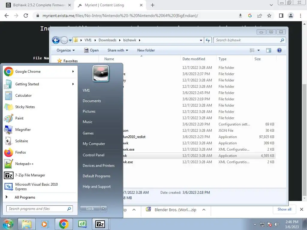Expand Google Chrome jump list arrow
Viewport: 307px width, 230px height.
pos(73,72)
